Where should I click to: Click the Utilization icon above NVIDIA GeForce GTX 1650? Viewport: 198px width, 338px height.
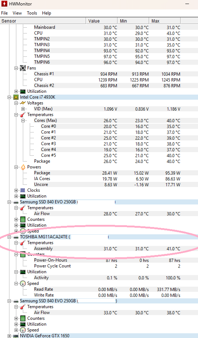point(23,324)
